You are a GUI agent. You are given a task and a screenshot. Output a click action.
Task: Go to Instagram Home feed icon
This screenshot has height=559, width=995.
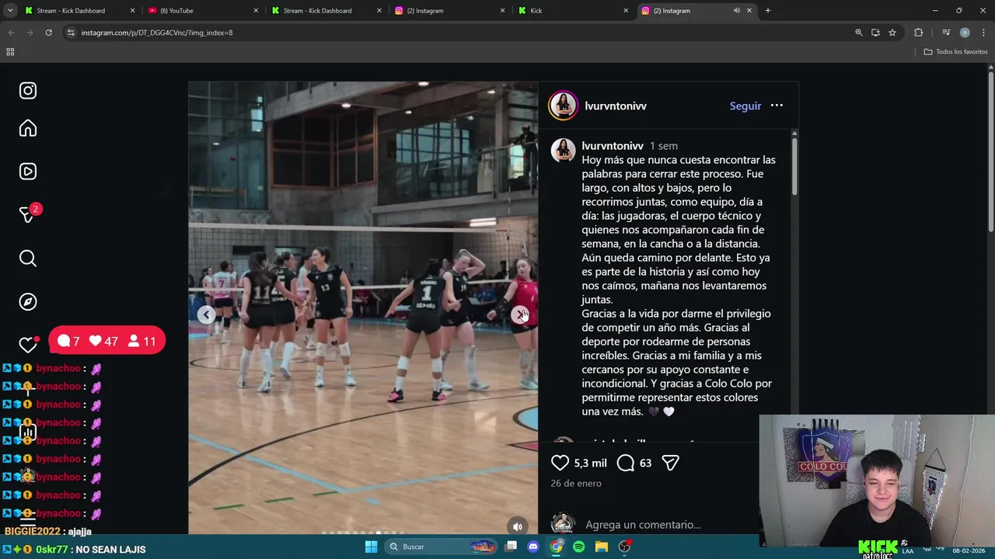[x=28, y=128]
